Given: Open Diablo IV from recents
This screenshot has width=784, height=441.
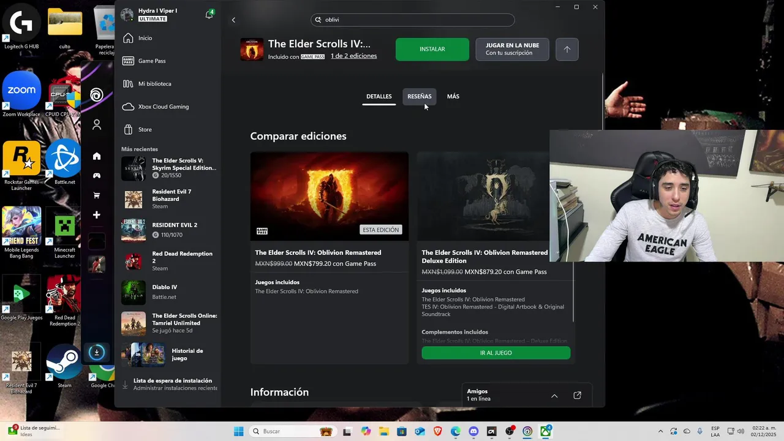Looking at the screenshot, I should 169,292.
